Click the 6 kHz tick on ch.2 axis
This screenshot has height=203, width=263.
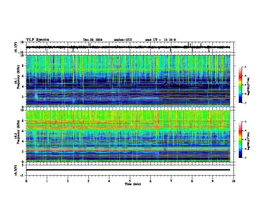[24, 131]
